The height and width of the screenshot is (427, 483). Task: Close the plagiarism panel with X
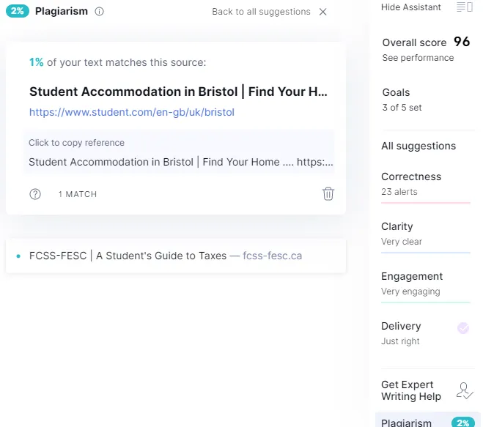pyautogui.click(x=322, y=12)
